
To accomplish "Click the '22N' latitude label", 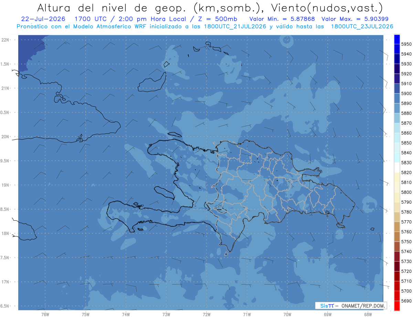I will 5,40.
